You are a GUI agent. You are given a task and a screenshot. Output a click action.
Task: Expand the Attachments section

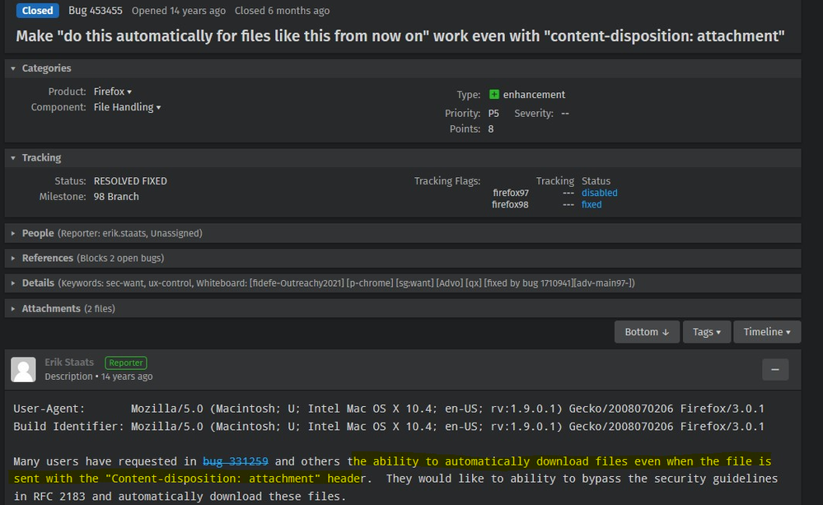14,308
